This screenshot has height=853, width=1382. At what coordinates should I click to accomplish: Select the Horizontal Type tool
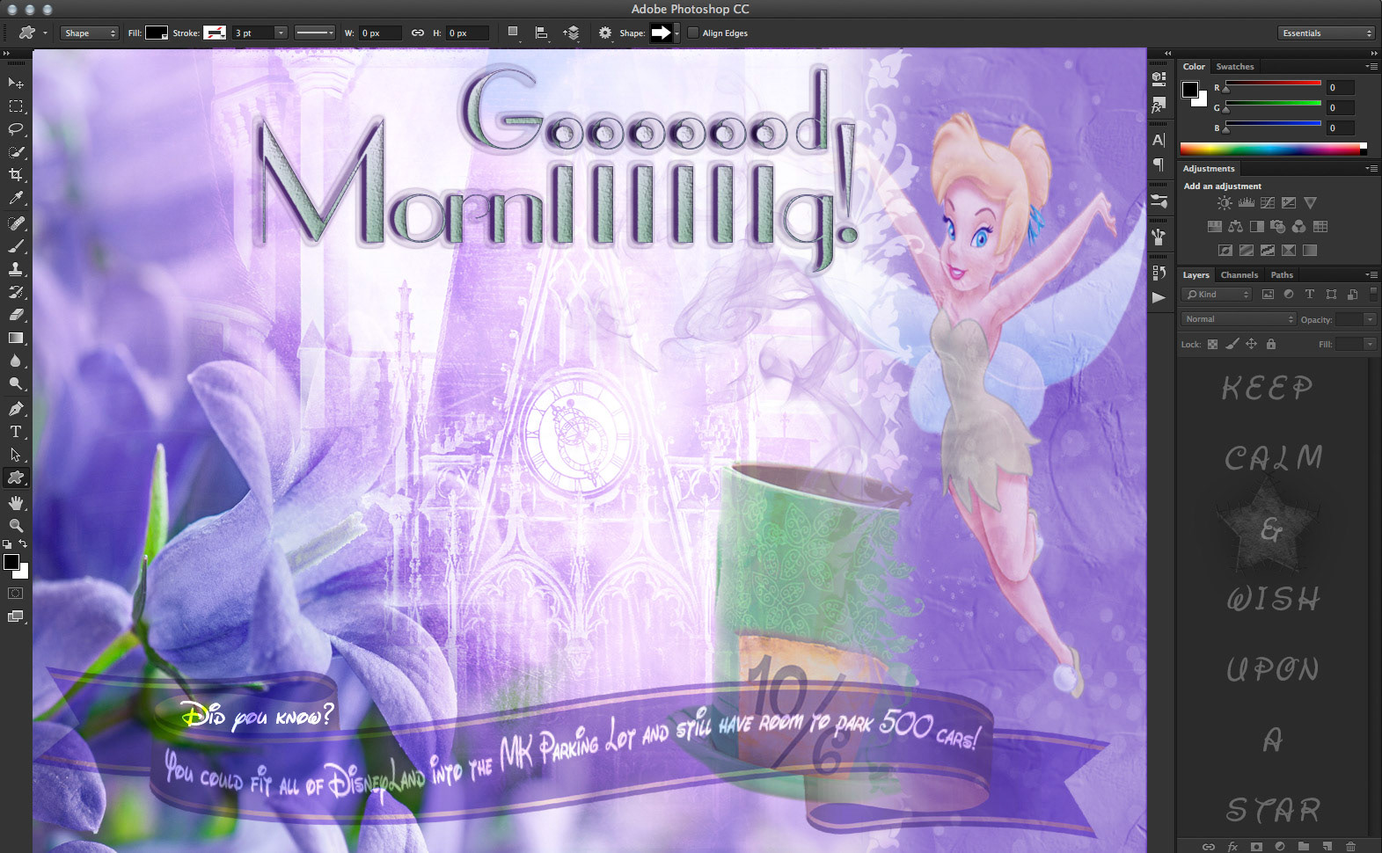pos(15,432)
